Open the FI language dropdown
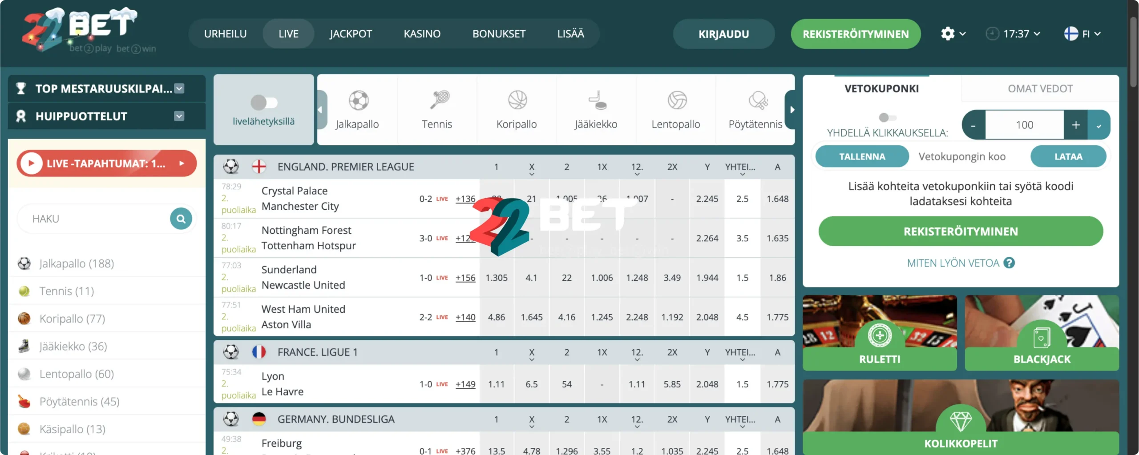The image size is (1139, 455). tap(1097, 34)
